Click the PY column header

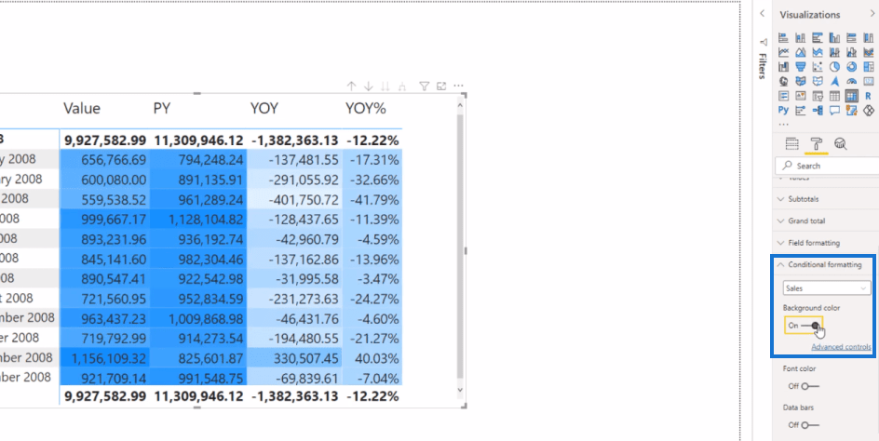(x=161, y=108)
